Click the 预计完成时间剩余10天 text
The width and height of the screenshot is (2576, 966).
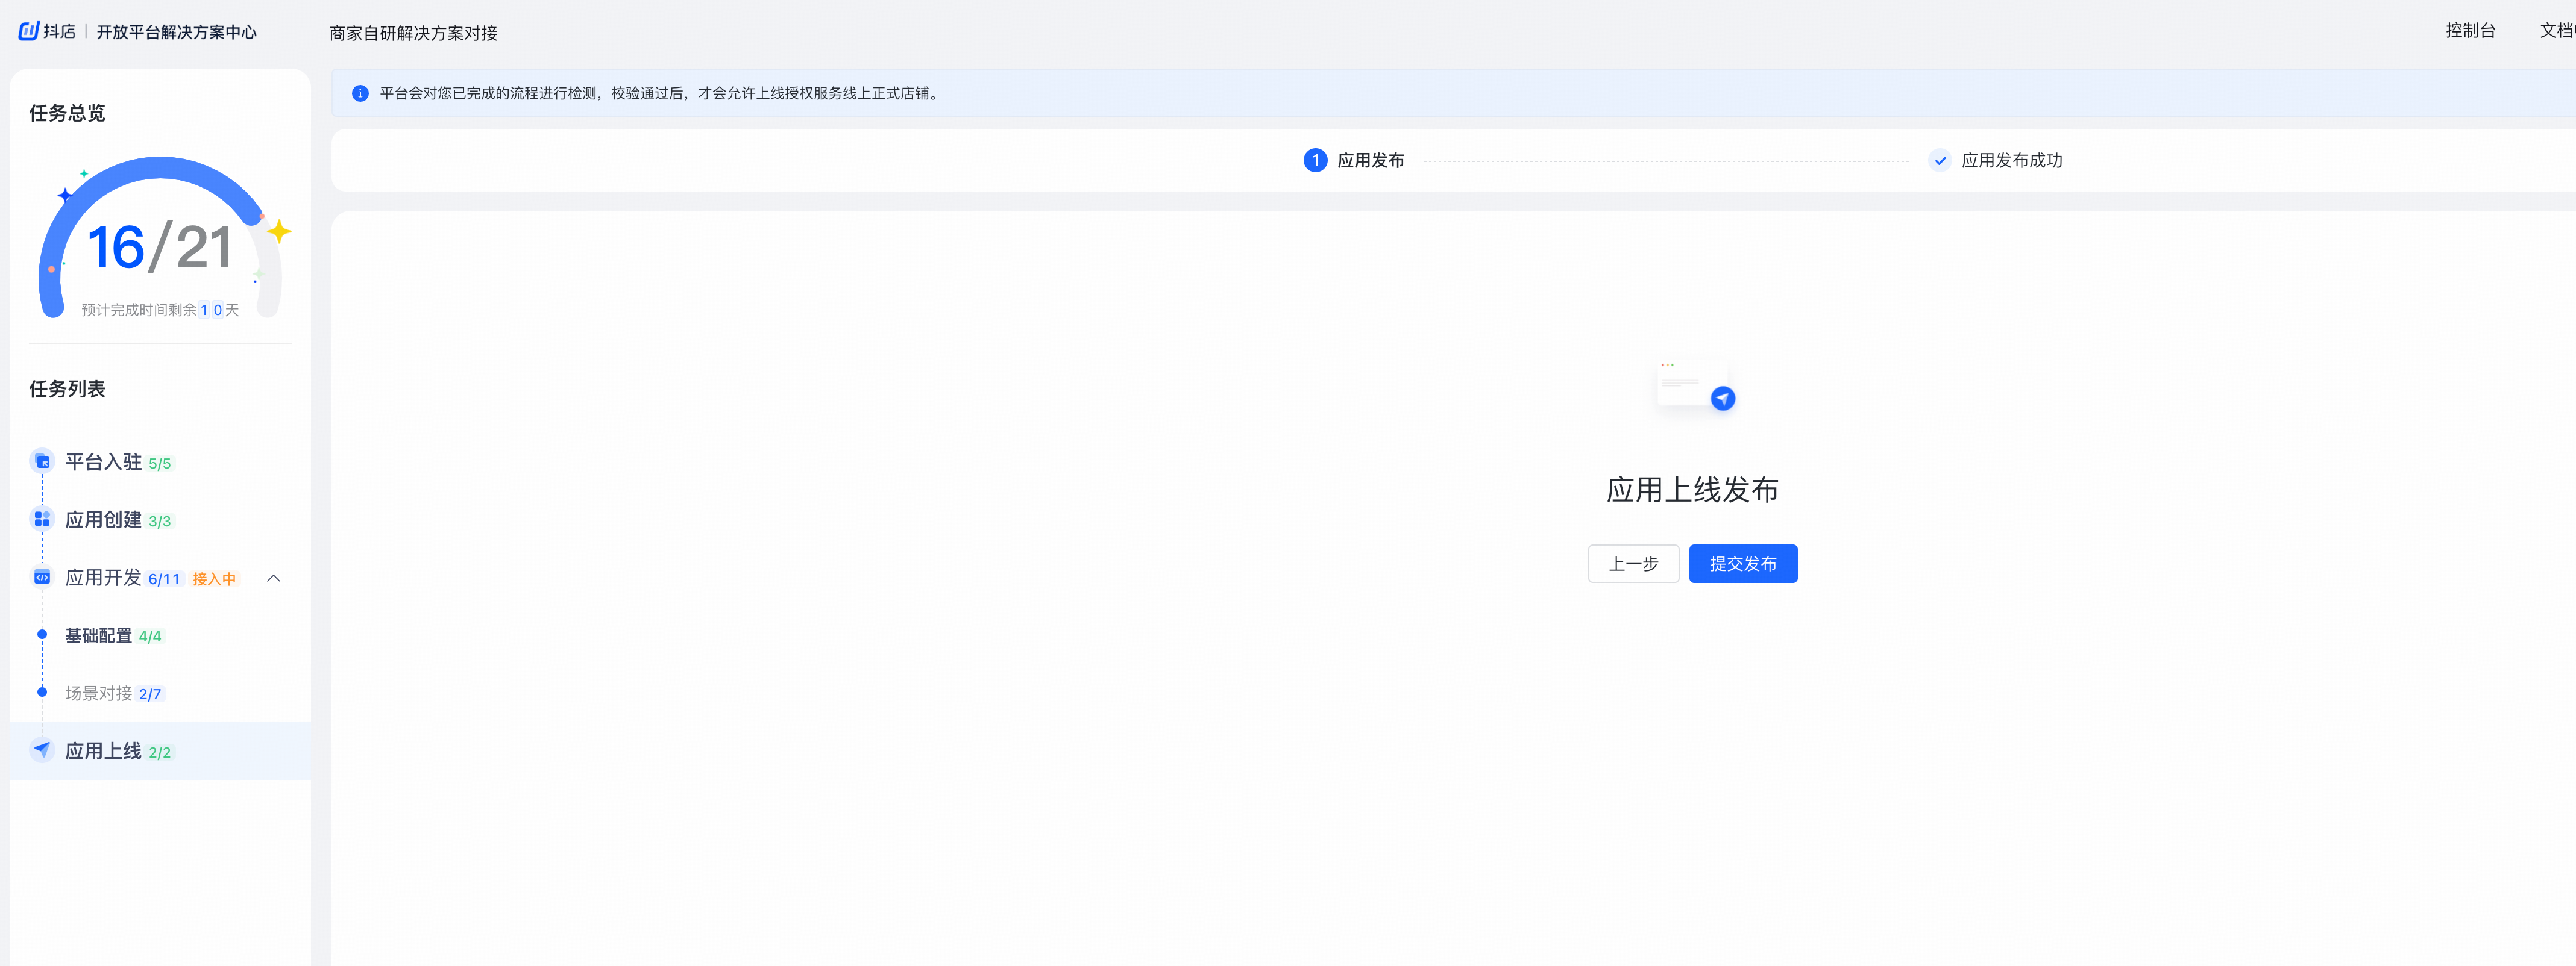160,310
